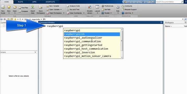Open the Open file menu button
The height and width of the screenshot is (94, 187).
pyautogui.click(x=15, y=9)
